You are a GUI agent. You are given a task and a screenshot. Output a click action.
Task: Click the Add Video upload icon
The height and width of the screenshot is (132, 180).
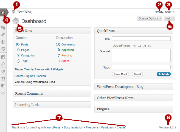139,46
